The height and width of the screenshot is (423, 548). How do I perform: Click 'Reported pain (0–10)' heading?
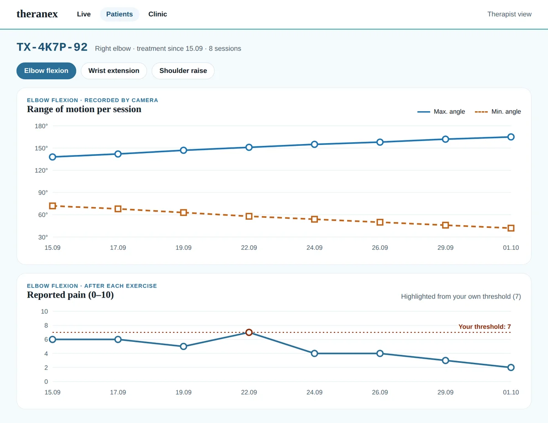(x=70, y=295)
